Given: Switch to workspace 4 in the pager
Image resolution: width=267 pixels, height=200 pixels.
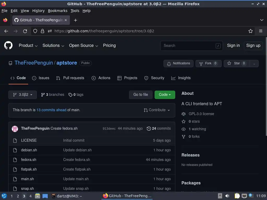Looking at the screenshot, I should point(31,196).
